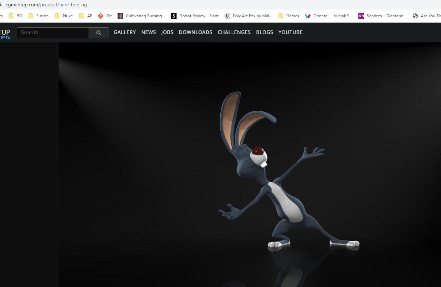Image resolution: width=441 pixels, height=287 pixels.
Task: Open the DOWNLOADS section
Action: click(195, 32)
